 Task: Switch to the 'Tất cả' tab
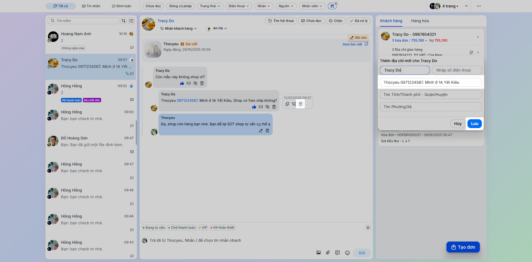[x=61, y=6]
